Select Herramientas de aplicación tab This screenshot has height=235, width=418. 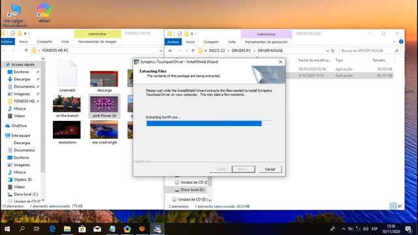click(x=266, y=42)
